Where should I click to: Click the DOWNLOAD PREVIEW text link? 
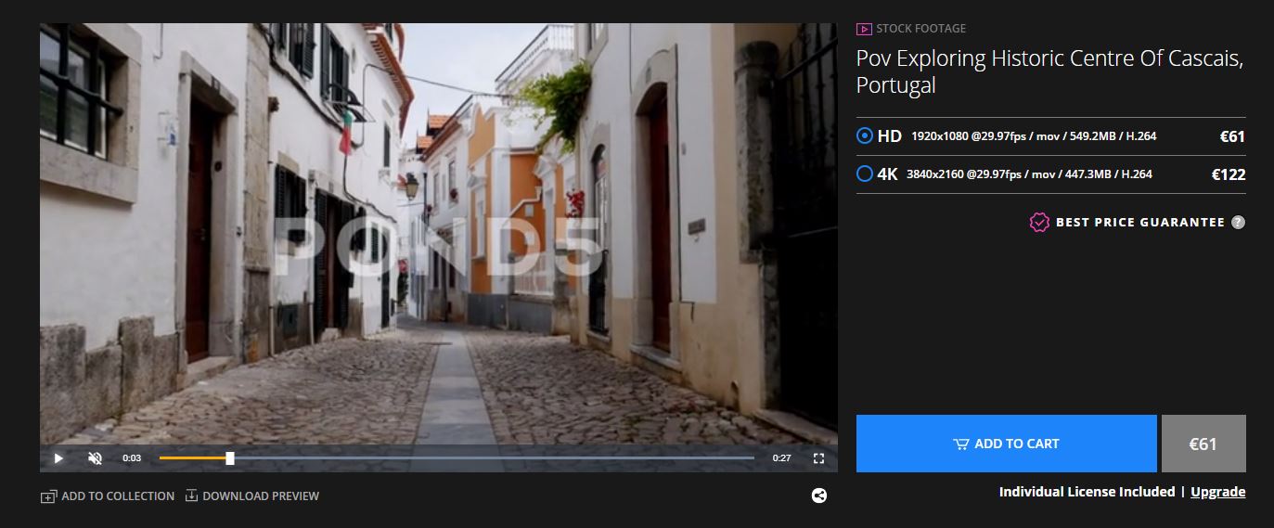(261, 496)
